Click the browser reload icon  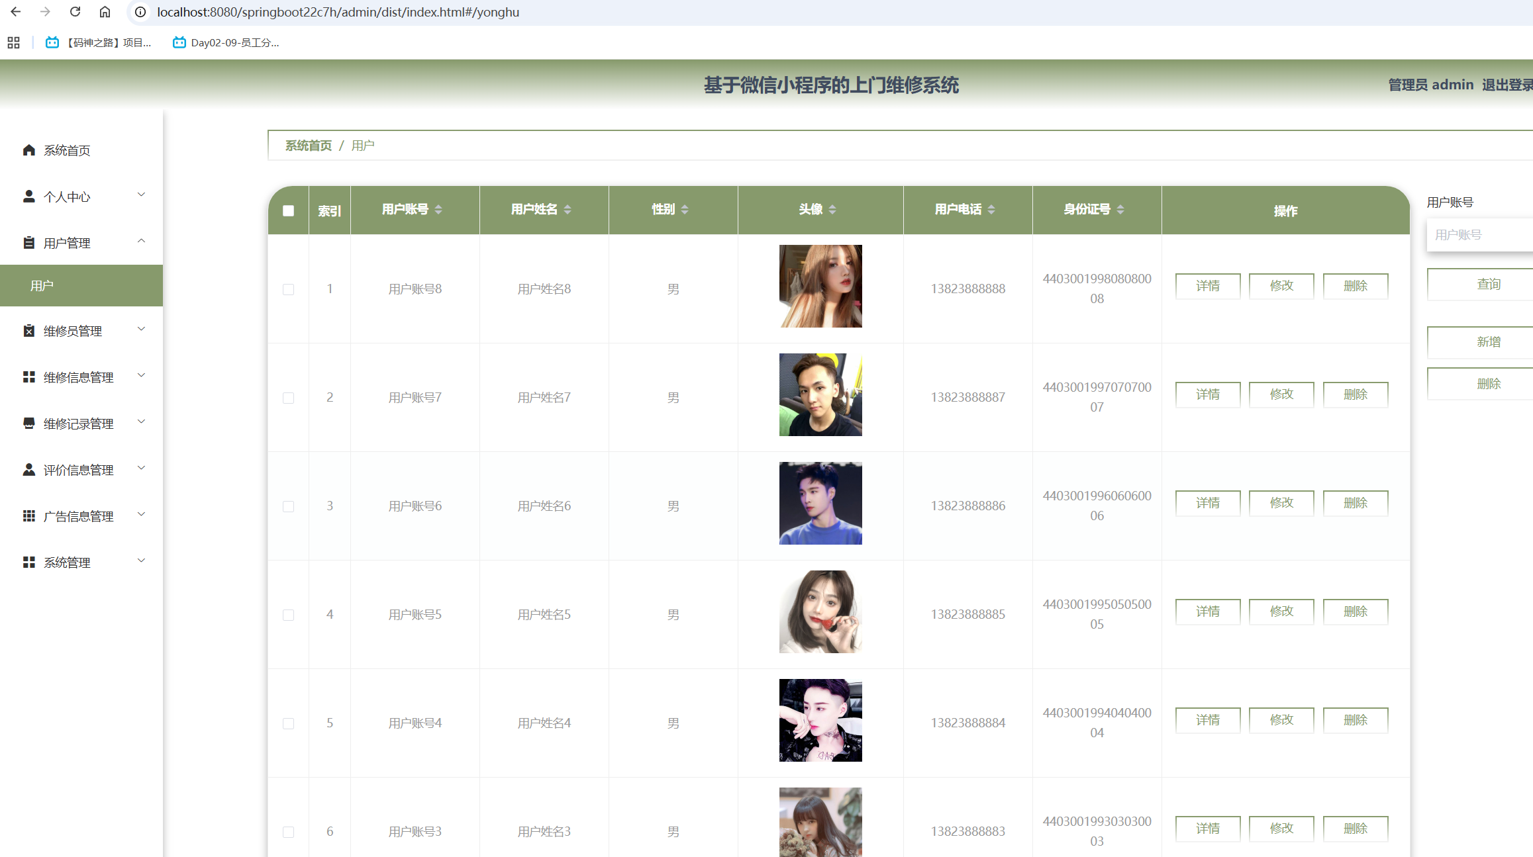tap(75, 12)
